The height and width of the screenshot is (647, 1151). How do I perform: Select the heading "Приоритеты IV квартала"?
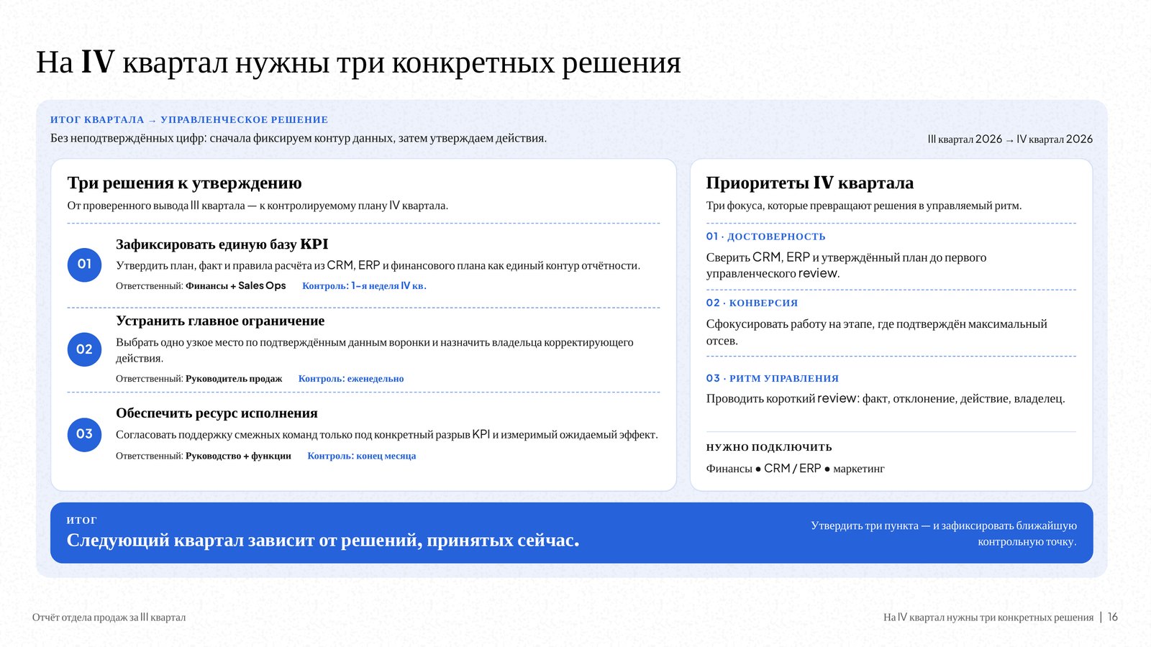point(810,183)
